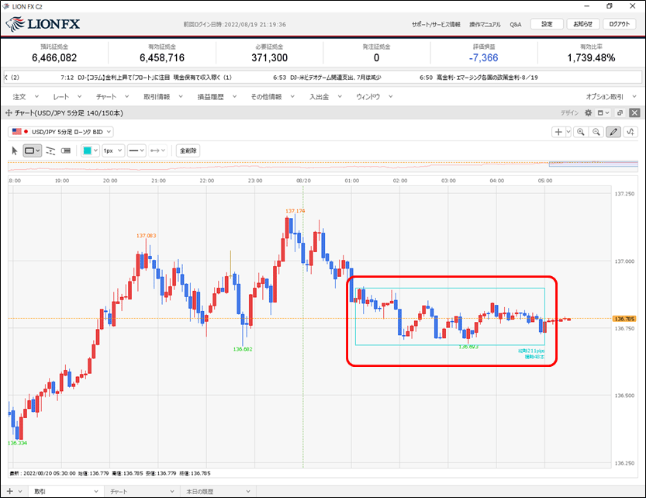Viewport: 646px width, 498px height.
Task: Click the デザイン label
Action: 569,113
